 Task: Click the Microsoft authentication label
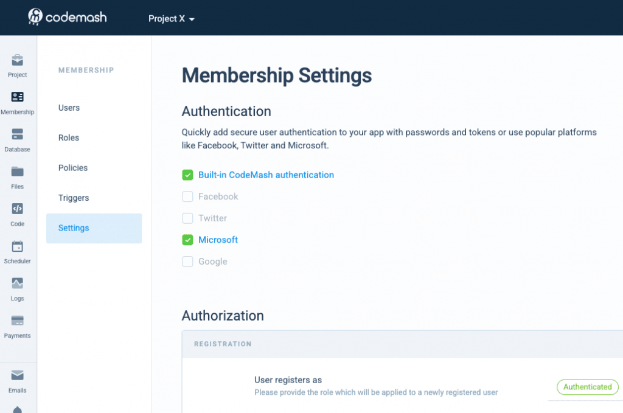[218, 240]
